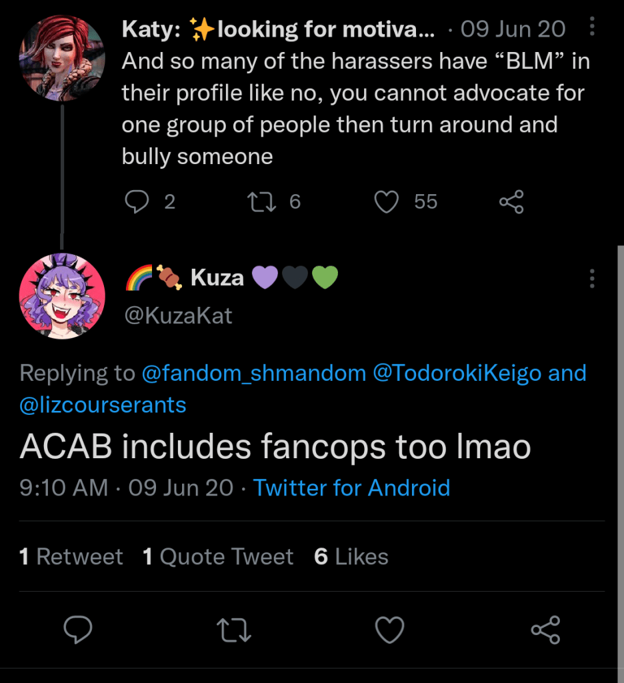Share Katy's tweet via share icon
This screenshot has width=624, height=683.
(511, 201)
